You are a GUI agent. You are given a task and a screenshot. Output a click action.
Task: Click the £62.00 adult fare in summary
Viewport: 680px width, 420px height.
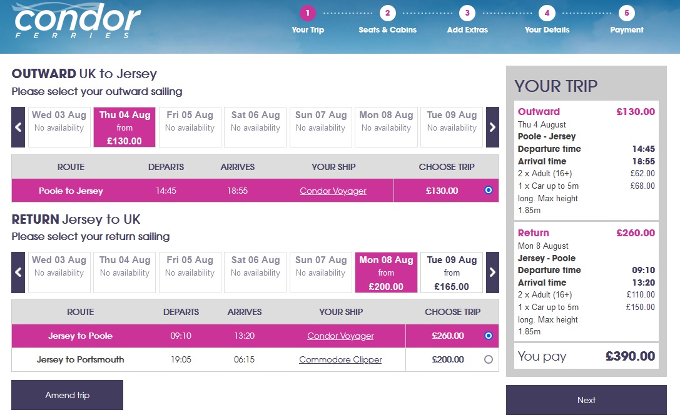coord(642,173)
